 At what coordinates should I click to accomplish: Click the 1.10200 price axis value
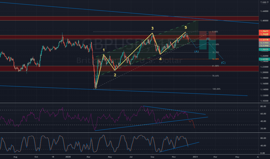[x=264, y=101]
